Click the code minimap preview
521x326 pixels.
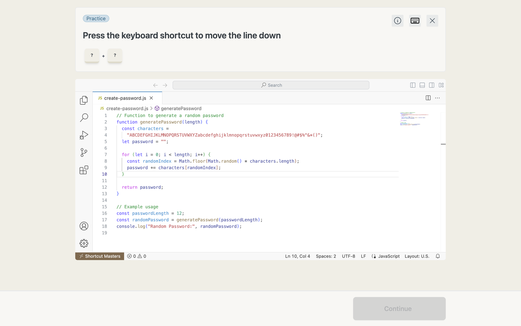pyautogui.click(x=414, y=119)
